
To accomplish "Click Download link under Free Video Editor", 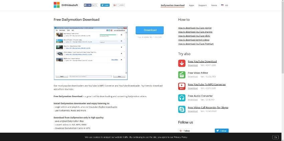I will click(193, 77).
